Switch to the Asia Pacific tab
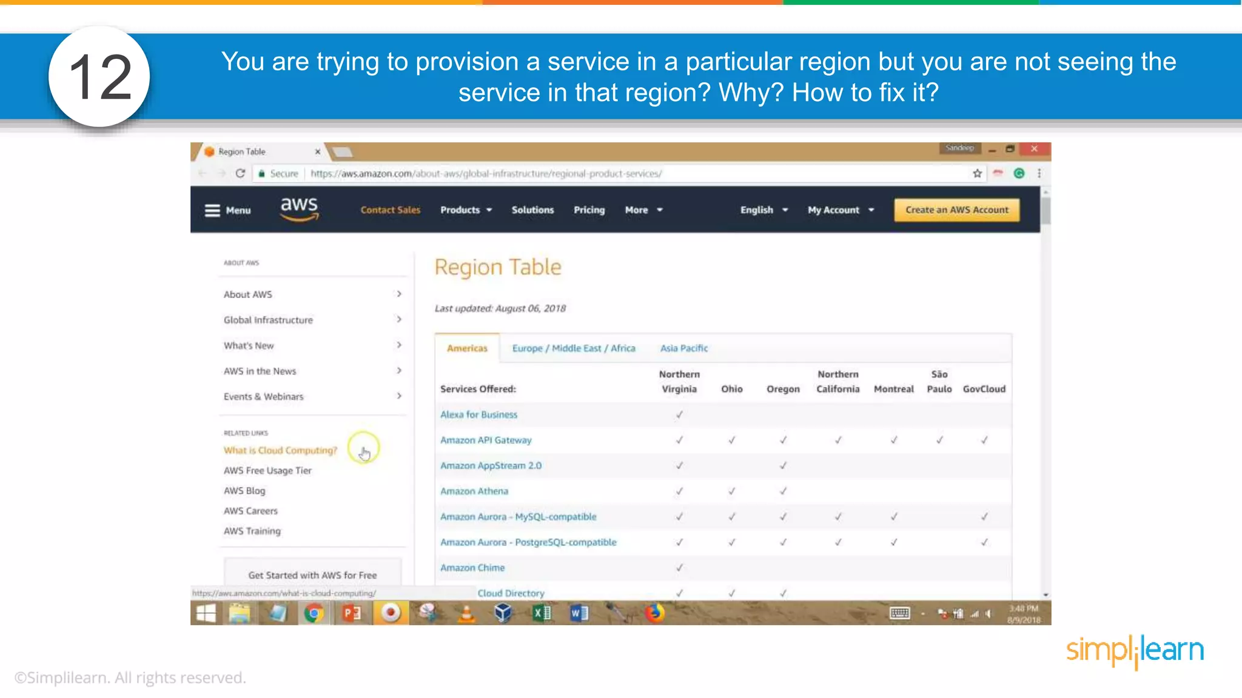This screenshot has height=698, width=1242. pyautogui.click(x=684, y=348)
